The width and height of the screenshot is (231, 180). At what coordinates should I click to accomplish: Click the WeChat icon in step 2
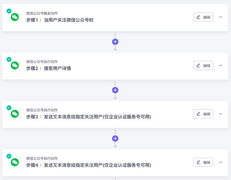click(15, 66)
